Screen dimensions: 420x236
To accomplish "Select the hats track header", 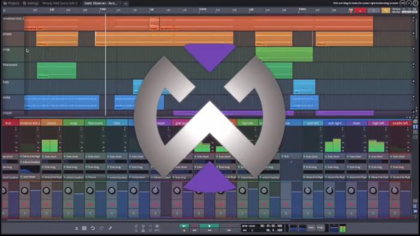I will pos(13,86).
